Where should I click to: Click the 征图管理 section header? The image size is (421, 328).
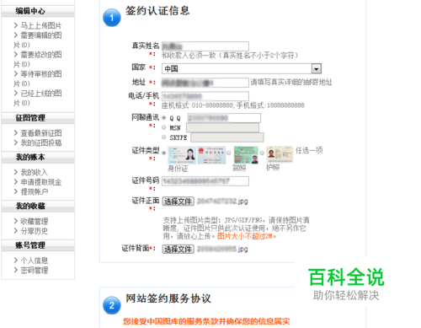[38, 118]
